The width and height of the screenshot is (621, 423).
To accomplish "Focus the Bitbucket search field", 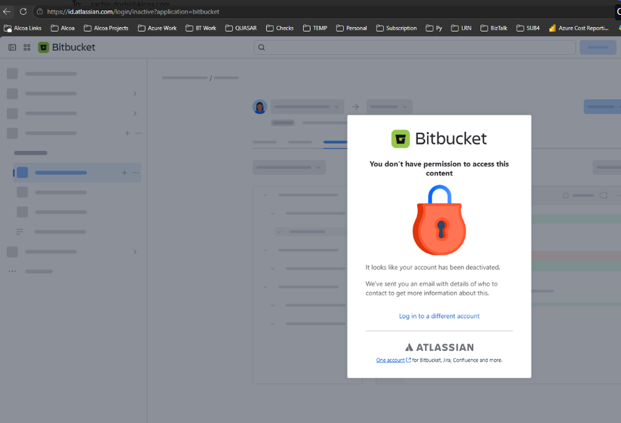I will pyautogui.click(x=415, y=47).
